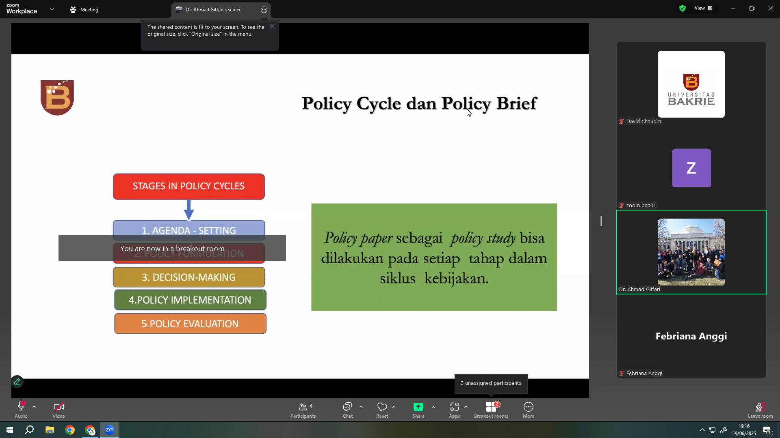Open the Windows Start menu
The height and width of the screenshot is (438, 780).
[x=9, y=430]
